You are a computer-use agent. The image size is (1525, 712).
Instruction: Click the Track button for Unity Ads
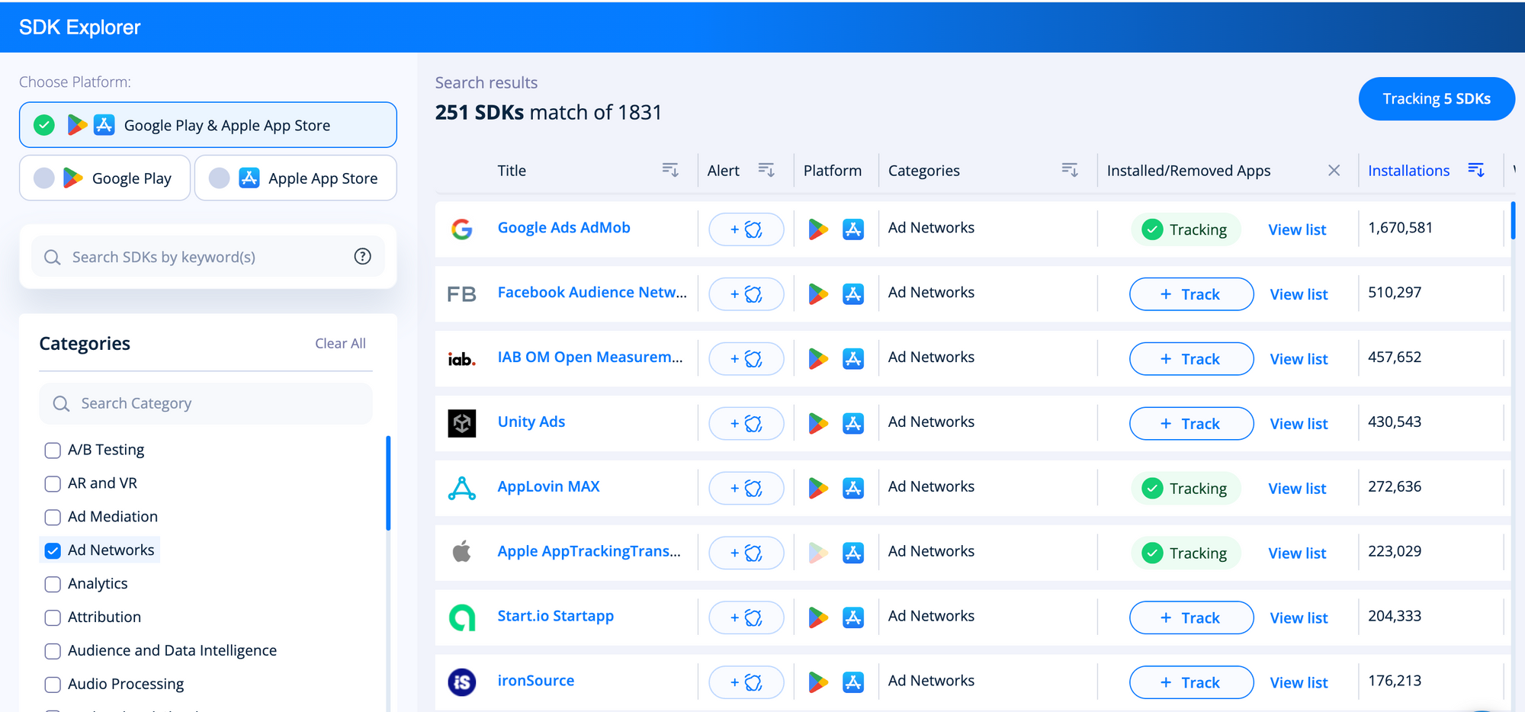click(1191, 423)
